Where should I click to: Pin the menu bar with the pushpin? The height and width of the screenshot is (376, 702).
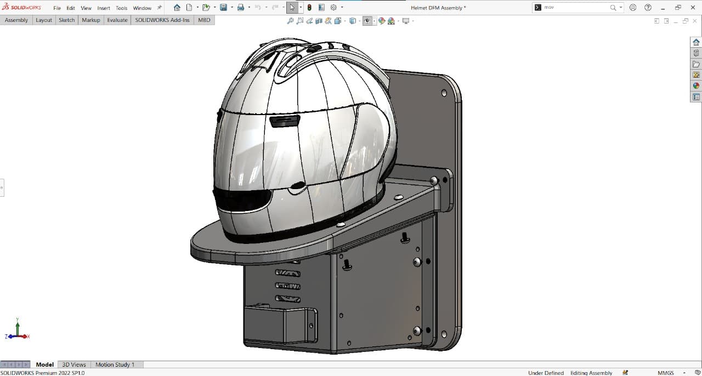tap(160, 8)
